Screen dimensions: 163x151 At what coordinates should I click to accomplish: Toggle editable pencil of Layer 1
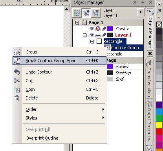(104, 35)
